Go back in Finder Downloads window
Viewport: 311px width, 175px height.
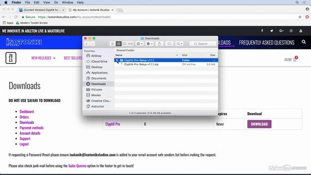[86, 44]
